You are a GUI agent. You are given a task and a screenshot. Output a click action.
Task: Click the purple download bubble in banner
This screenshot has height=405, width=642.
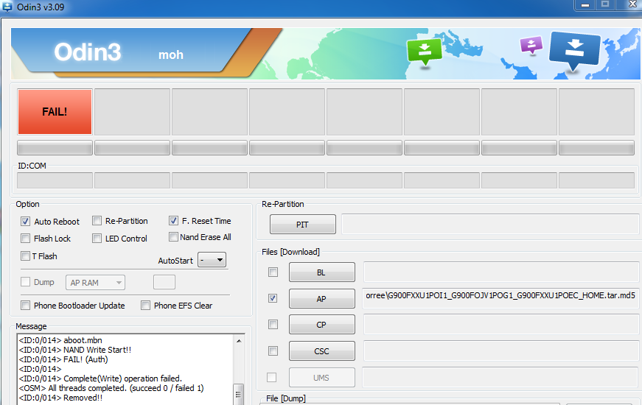(x=531, y=45)
